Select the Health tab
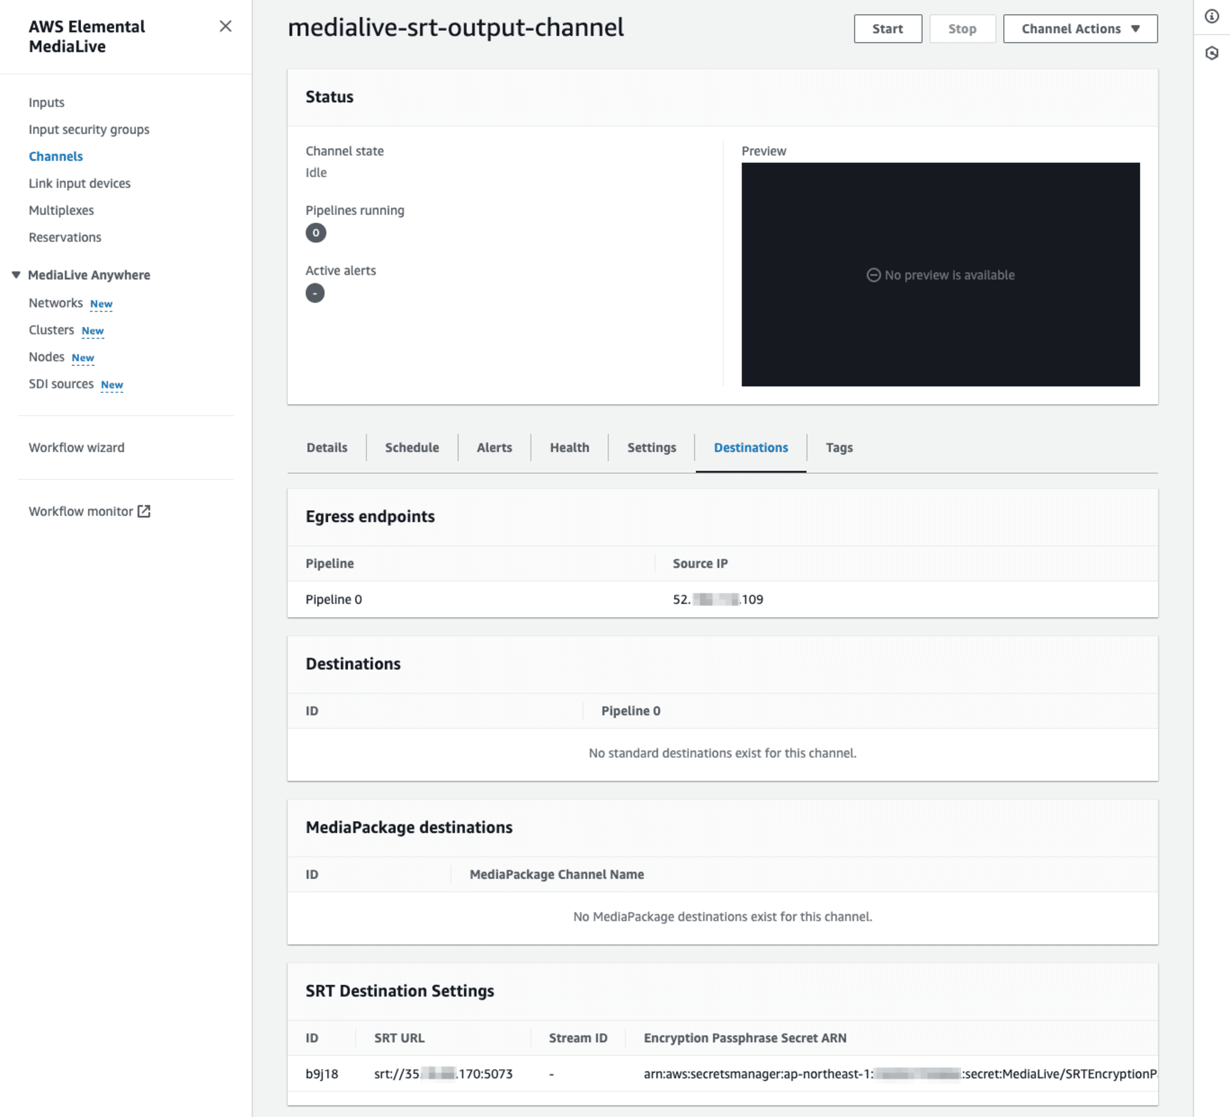Screen dimensions: 1230x1117 coord(569,448)
